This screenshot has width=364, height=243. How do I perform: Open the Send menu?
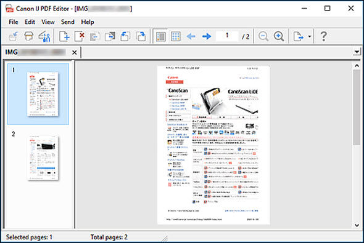(x=67, y=22)
